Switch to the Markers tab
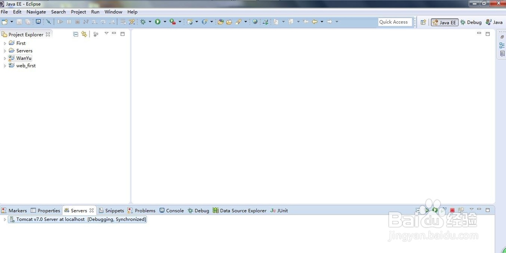This screenshot has height=253, width=506. coord(14,210)
